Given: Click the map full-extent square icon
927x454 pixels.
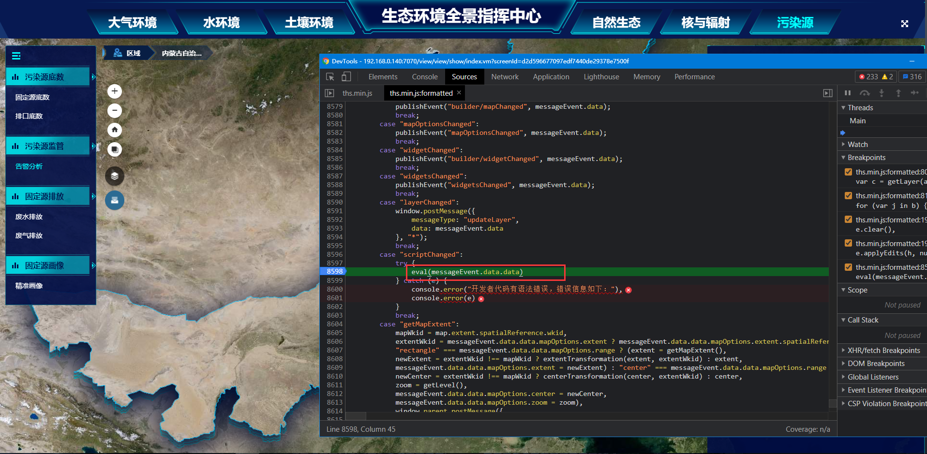Looking at the screenshot, I should 115,149.
